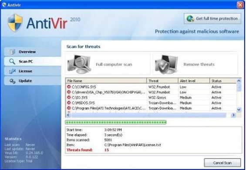Click the Statistics heading in sidebar

point(13,139)
